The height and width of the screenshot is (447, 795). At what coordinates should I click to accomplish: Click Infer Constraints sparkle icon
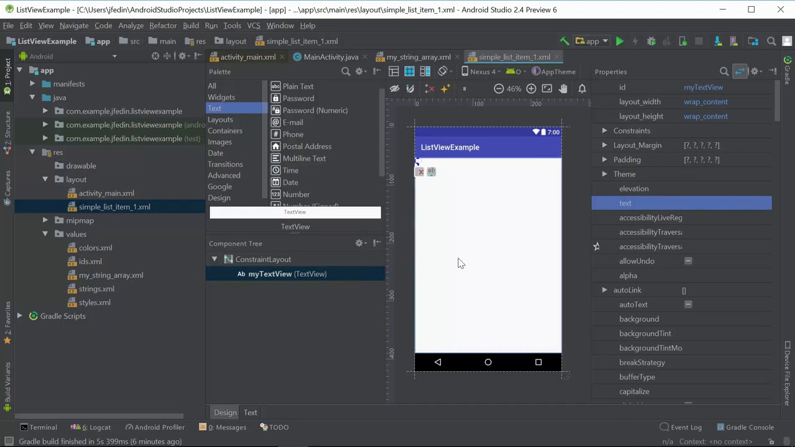(445, 89)
